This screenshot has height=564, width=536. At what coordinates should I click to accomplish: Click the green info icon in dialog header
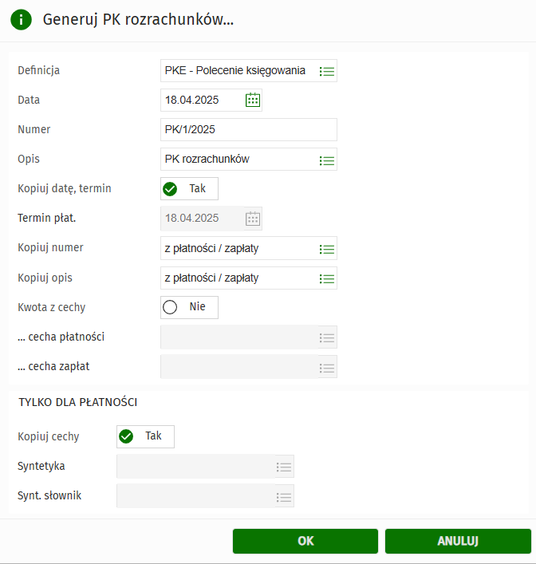22,20
